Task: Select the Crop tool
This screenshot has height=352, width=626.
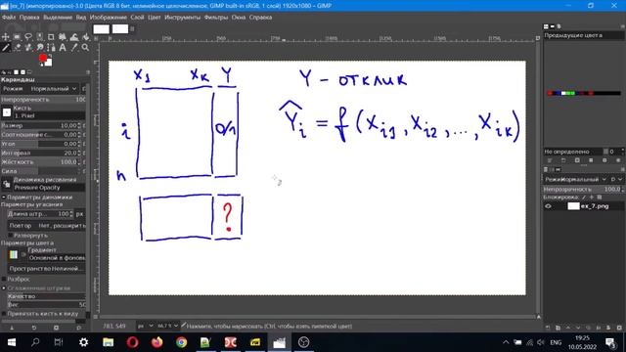Action: point(51,37)
